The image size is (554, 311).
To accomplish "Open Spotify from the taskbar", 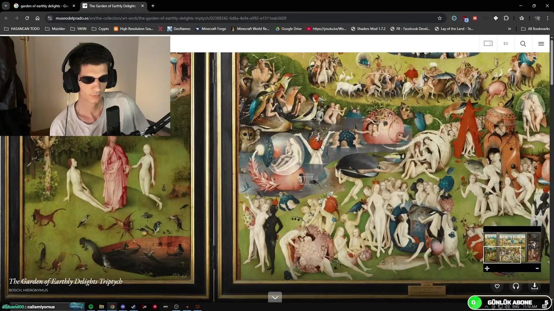I will tap(91, 307).
